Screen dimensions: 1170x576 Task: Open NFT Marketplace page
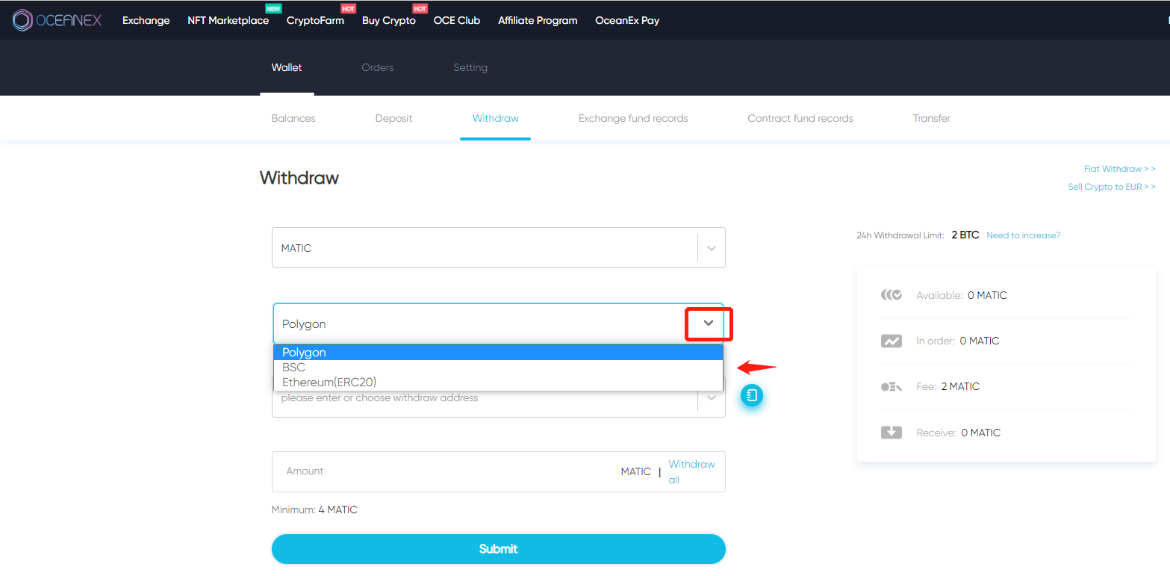pos(228,20)
